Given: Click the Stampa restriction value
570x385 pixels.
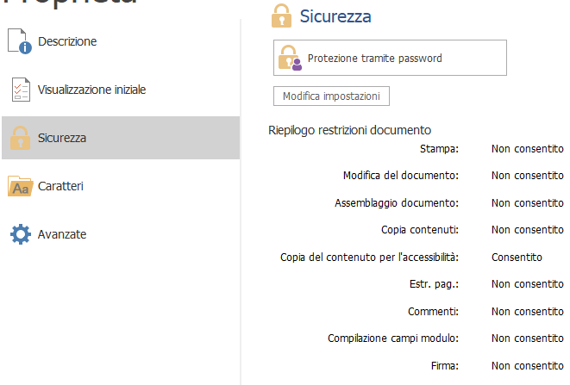Looking at the screenshot, I should 527,148.
